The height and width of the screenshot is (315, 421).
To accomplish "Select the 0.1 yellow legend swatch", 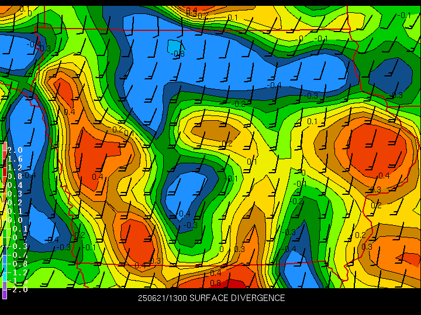I will coord(4,211).
